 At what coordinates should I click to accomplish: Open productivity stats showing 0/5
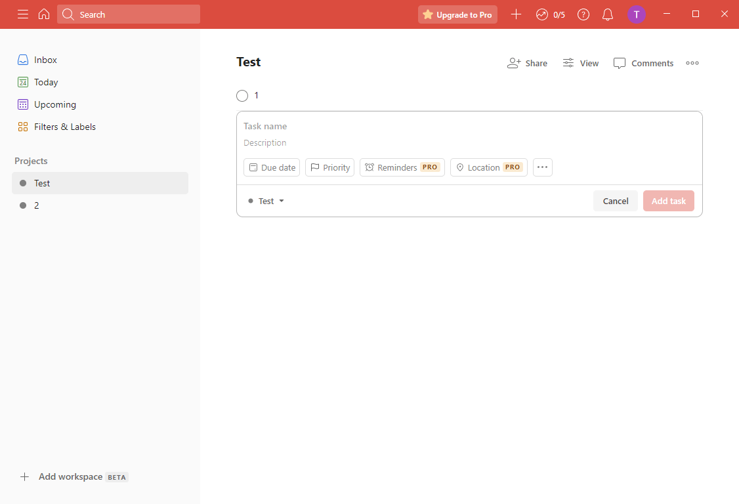(551, 14)
